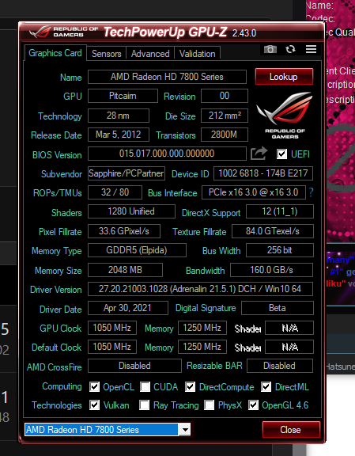Click the DirectX Support value 12 (11_1)
This screenshot has height=456, width=355.
[280, 211]
